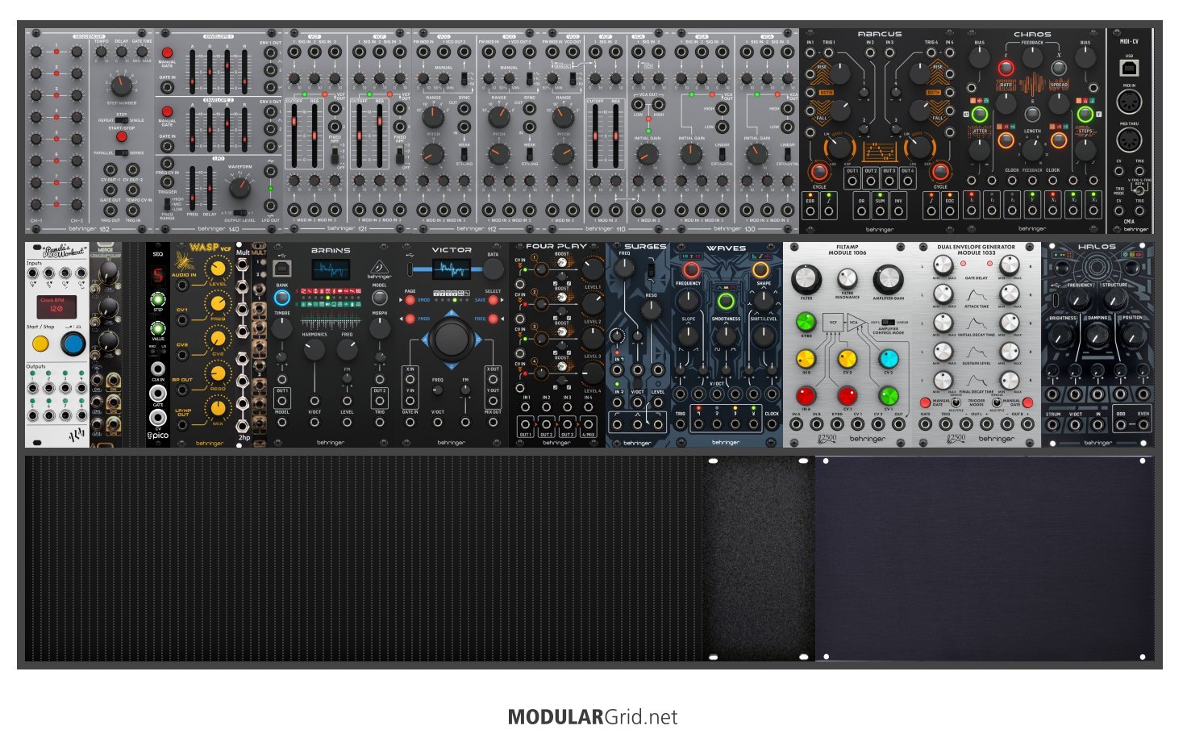Click the Envelope 2 Manual Gate button
Screen dimensions: 1187x734
(167, 112)
